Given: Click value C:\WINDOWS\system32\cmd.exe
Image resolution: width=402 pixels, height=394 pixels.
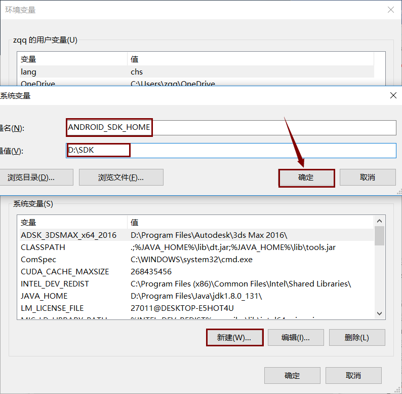Looking at the screenshot, I should coord(191,260).
